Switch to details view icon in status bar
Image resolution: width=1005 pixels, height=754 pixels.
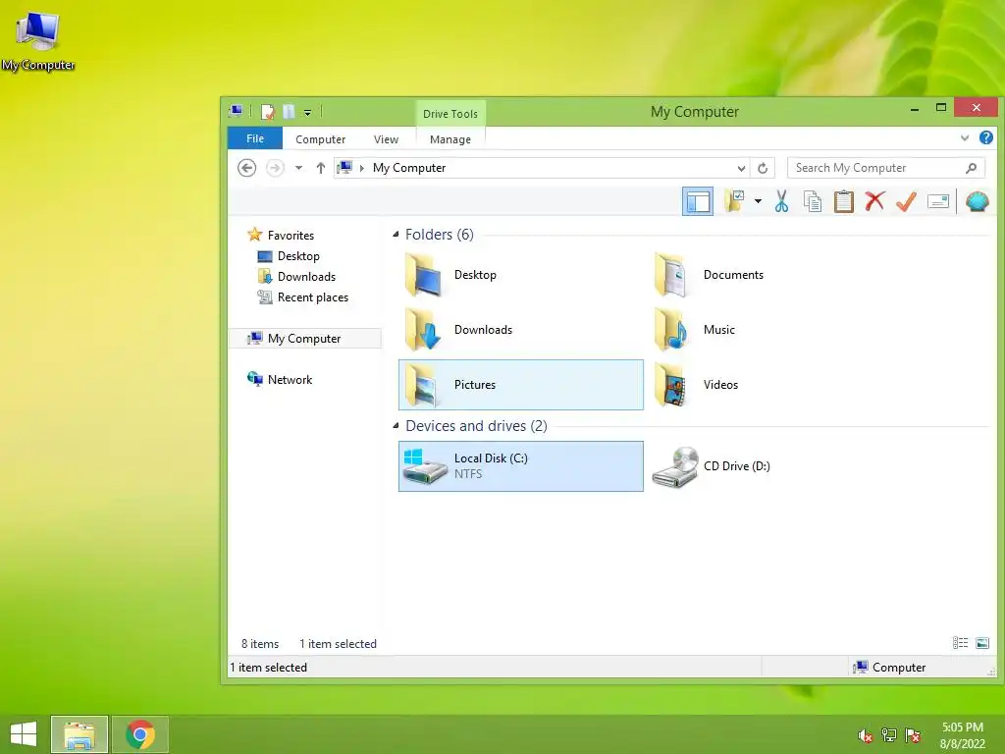click(x=960, y=643)
